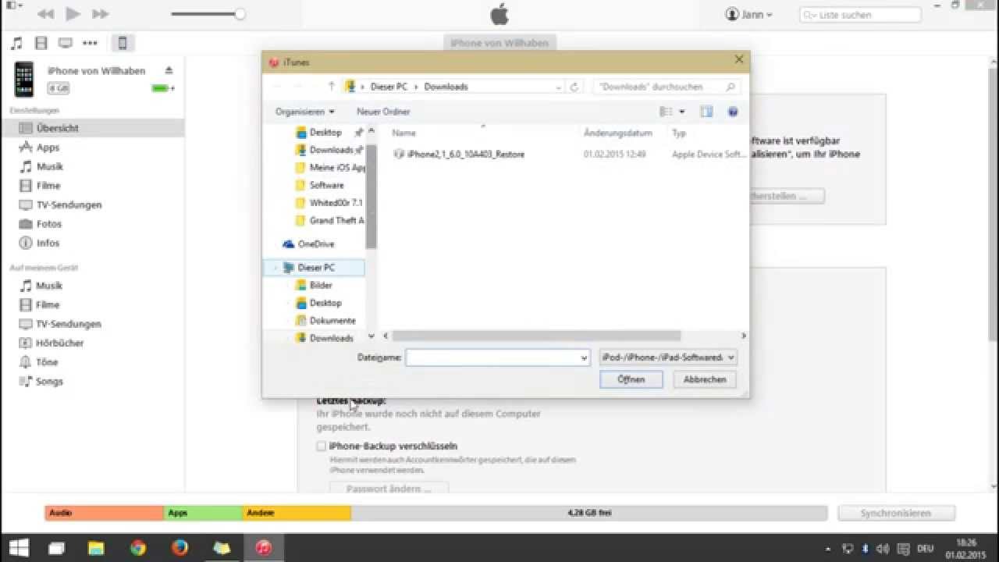The width and height of the screenshot is (999, 562).
Task: Click Downloads in the address path
Action: [446, 87]
